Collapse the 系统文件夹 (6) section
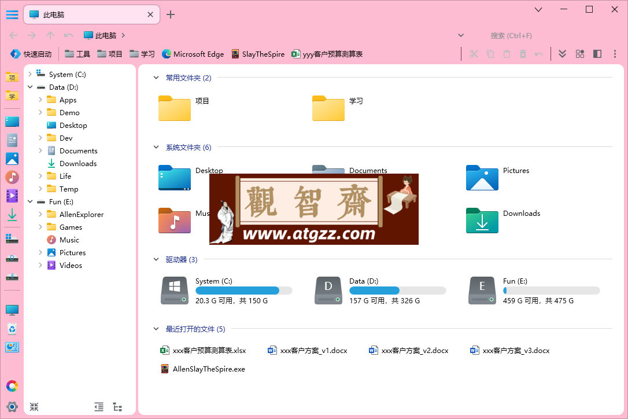The width and height of the screenshot is (628, 419). tap(156, 147)
